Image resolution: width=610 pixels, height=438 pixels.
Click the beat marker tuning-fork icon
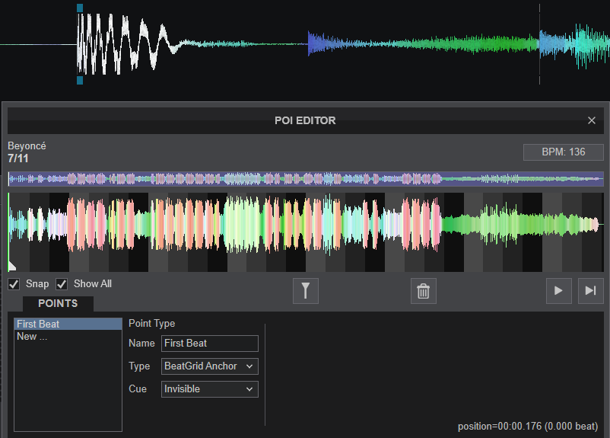tap(306, 291)
